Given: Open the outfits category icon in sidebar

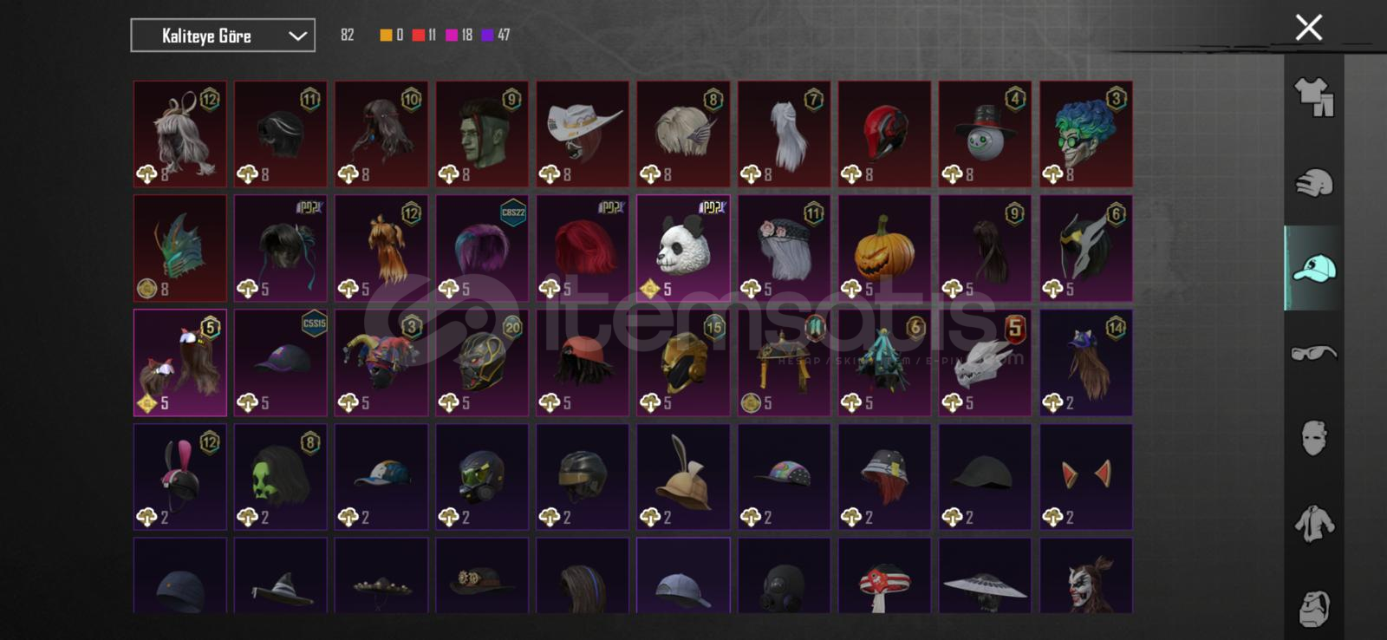Looking at the screenshot, I should pos(1314,97).
